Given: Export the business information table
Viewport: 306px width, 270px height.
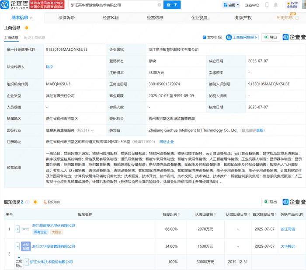Looking at the screenshot, I should (271, 37).
